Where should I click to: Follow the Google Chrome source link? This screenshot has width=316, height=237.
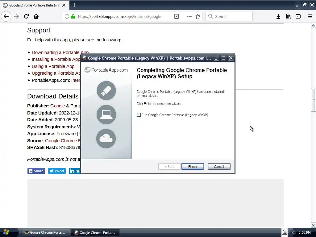(63, 141)
